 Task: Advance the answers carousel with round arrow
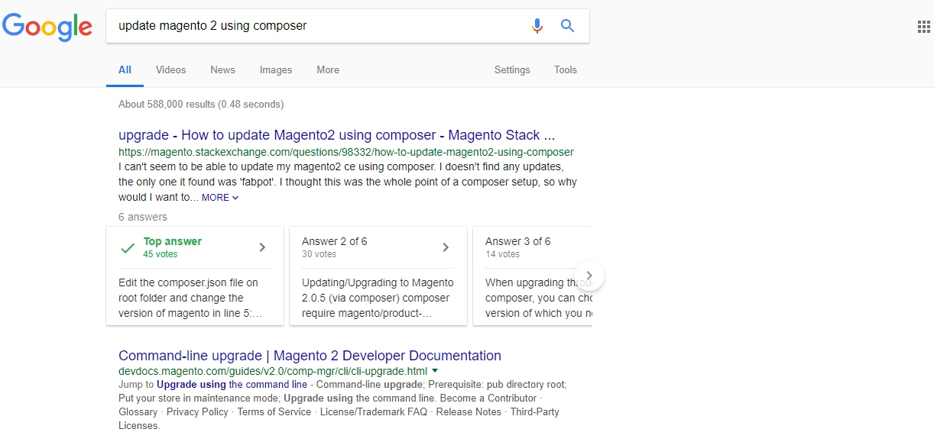[x=589, y=275]
